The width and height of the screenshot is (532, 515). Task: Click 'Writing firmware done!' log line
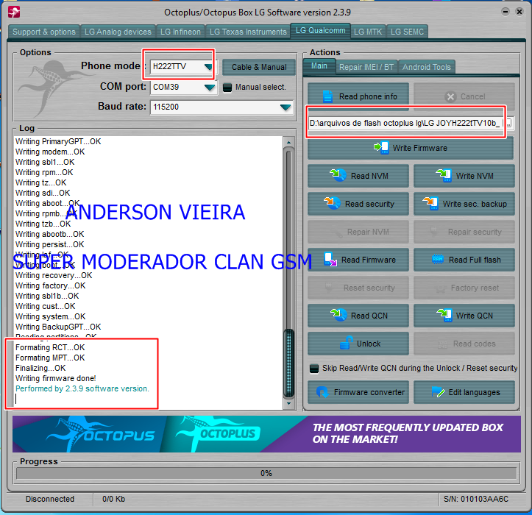[x=56, y=378]
